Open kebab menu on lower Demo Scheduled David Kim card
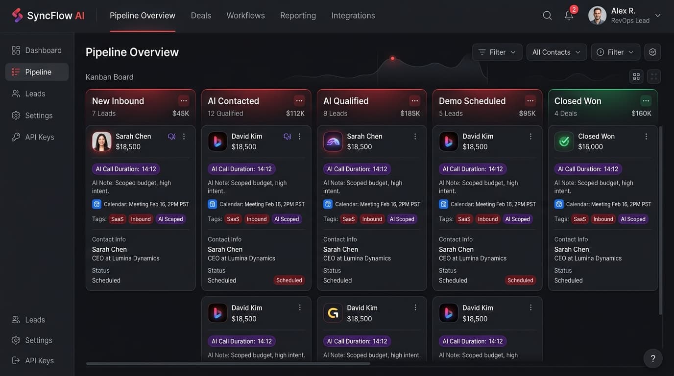 (x=531, y=307)
